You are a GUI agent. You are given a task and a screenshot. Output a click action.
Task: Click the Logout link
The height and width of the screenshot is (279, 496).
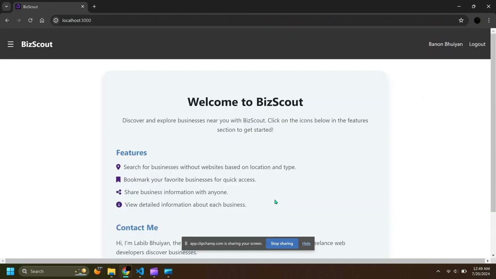click(x=477, y=44)
